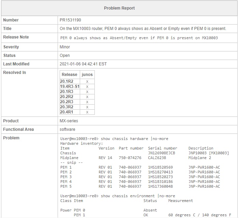239x218 pixels.
Task: Select the Open status value
Action: coord(65,56)
